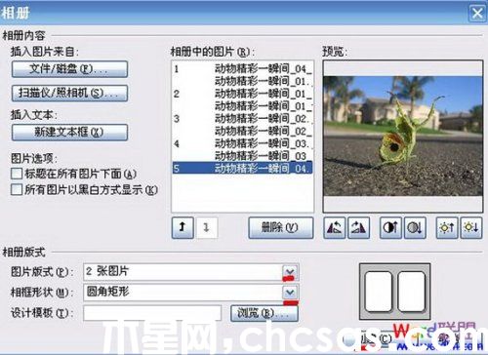Increase picture contrast

[390, 228]
